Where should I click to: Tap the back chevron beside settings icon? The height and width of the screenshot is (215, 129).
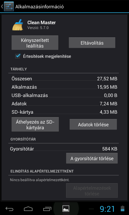click(2, 6)
